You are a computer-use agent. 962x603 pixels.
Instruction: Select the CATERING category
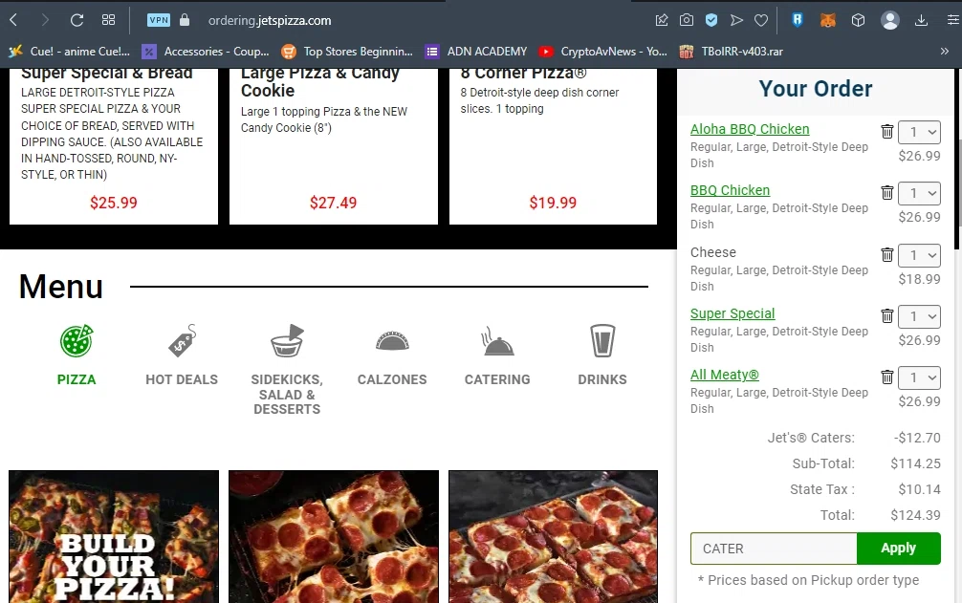pos(497,379)
